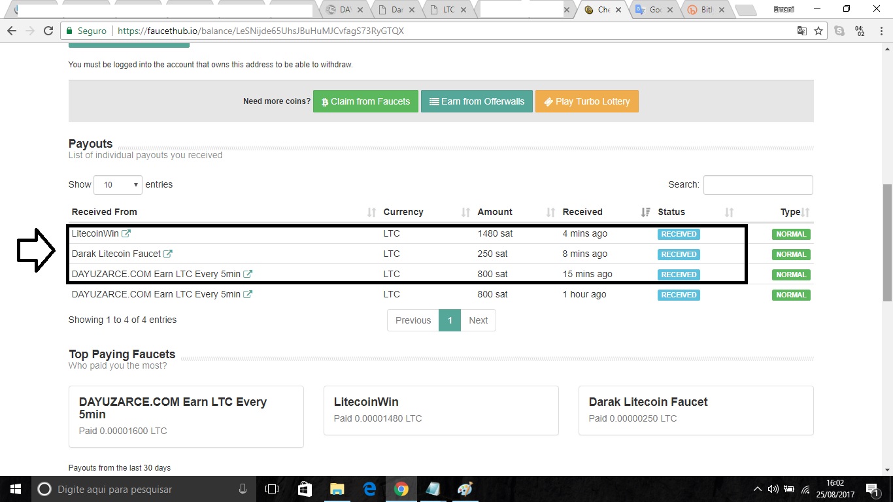Click the 1480 sat amount cell
893x502 pixels.
pyautogui.click(x=495, y=233)
